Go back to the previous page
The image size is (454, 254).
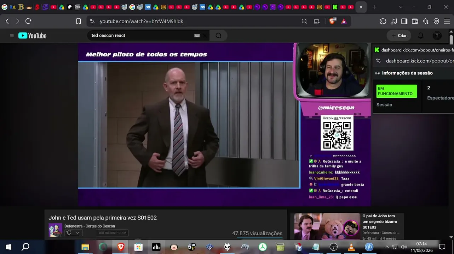click(7, 21)
